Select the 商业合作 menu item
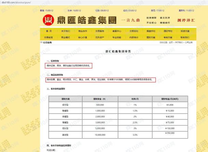 pos(83,31)
